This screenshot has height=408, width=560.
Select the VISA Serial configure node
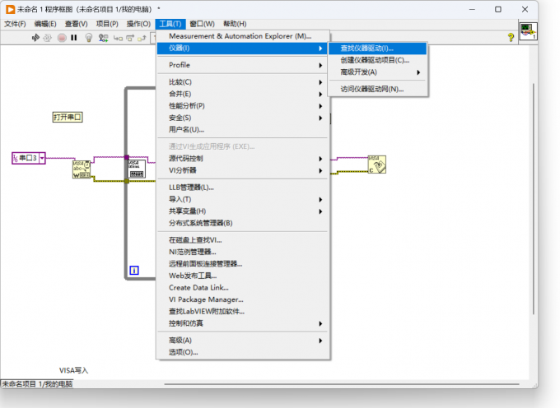tap(137, 169)
